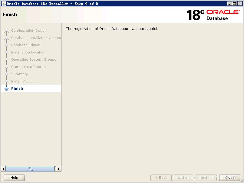Select the Configuration Option step
The width and height of the screenshot is (244, 183).
coord(29,30)
